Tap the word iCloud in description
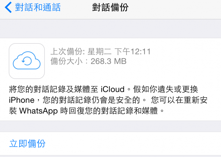This screenshot has height=157, width=221. click(113, 89)
